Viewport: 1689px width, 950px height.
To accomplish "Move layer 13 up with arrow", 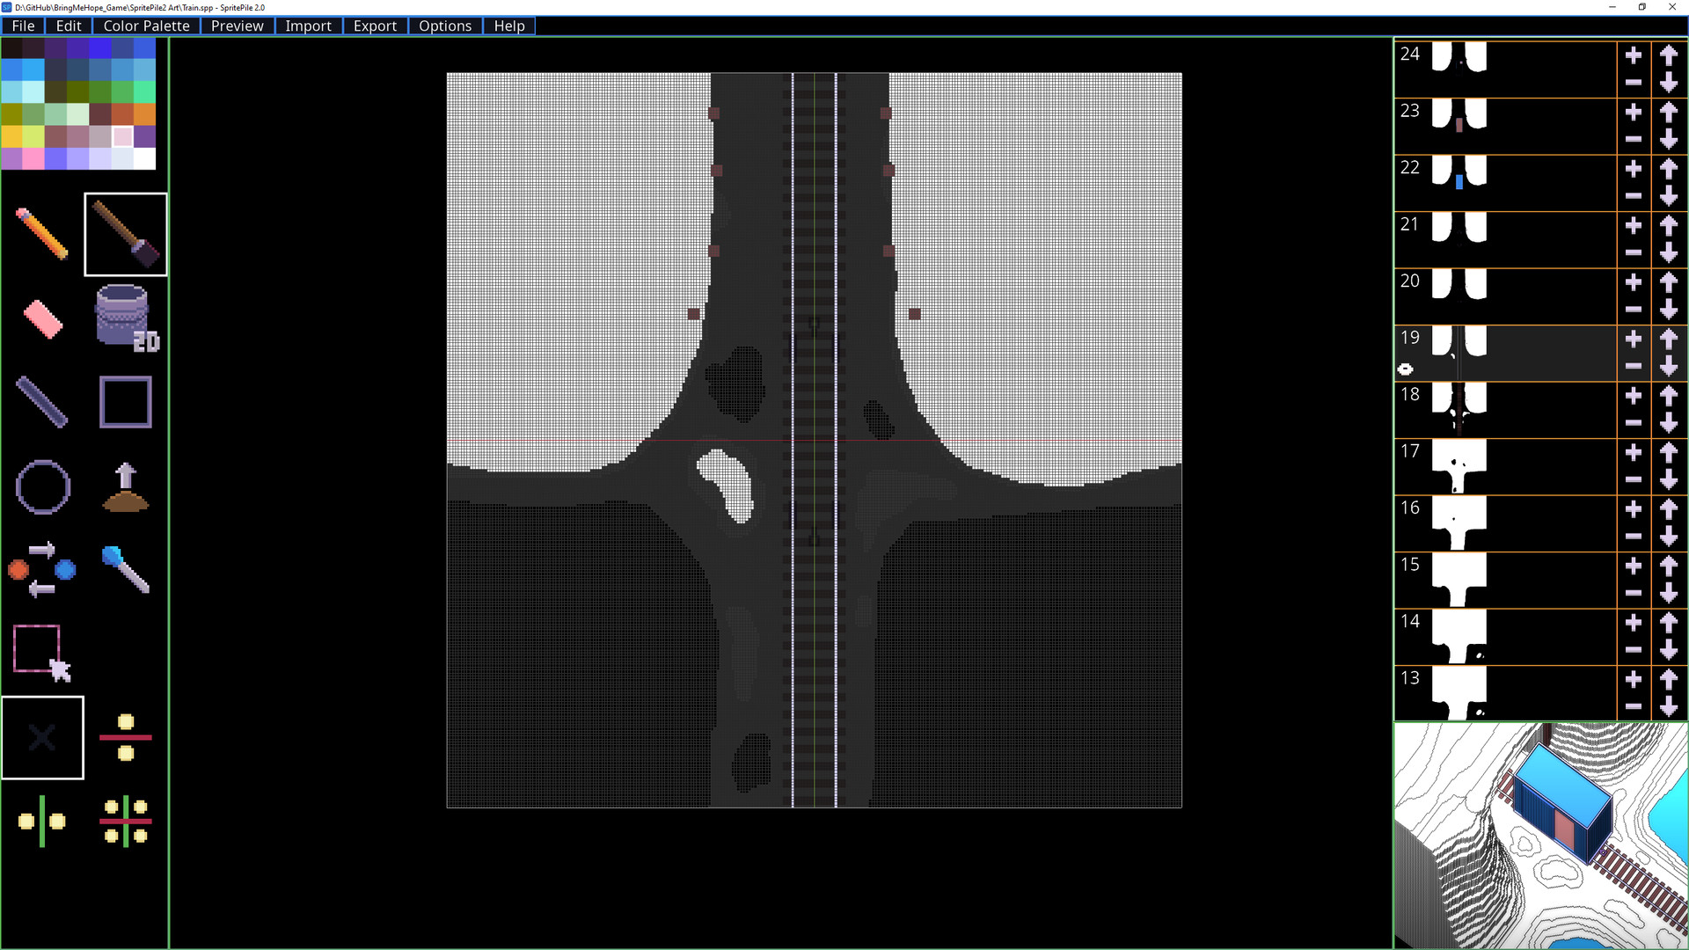I will 1669,680.
